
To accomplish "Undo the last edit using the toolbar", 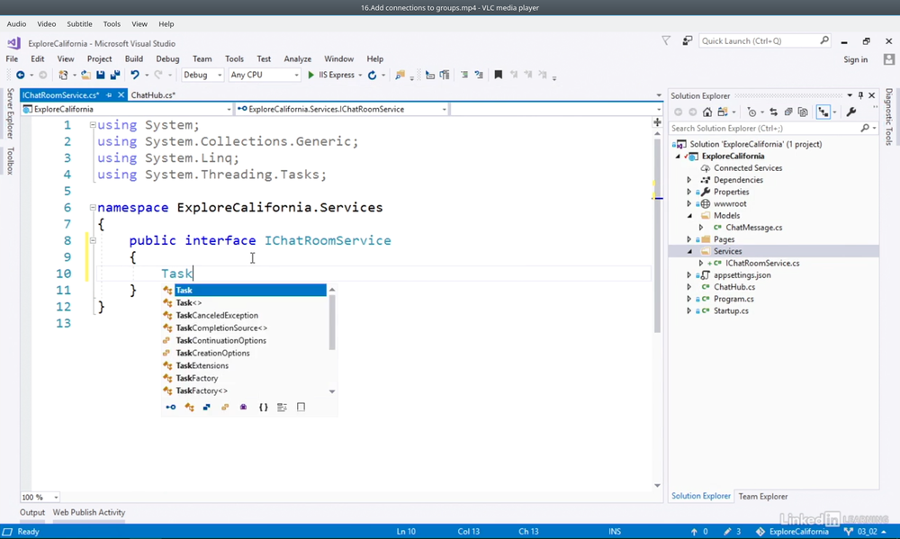I will pyautogui.click(x=135, y=76).
